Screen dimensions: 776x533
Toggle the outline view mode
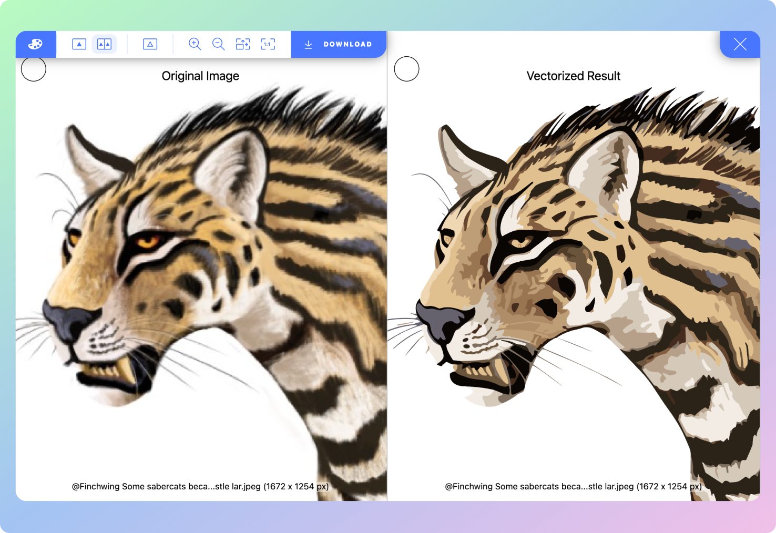pos(150,44)
